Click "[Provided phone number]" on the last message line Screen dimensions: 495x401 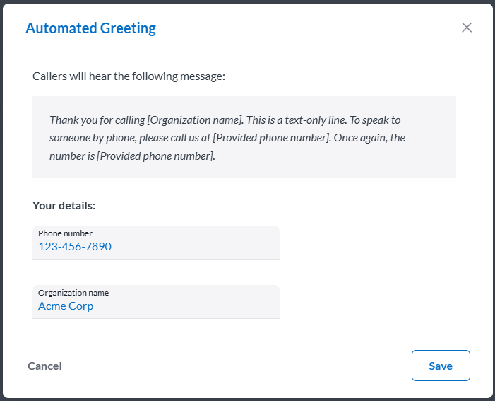(x=156, y=156)
